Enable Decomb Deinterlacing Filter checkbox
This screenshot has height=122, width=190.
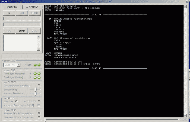pyautogui.click(x=39, y=85)
